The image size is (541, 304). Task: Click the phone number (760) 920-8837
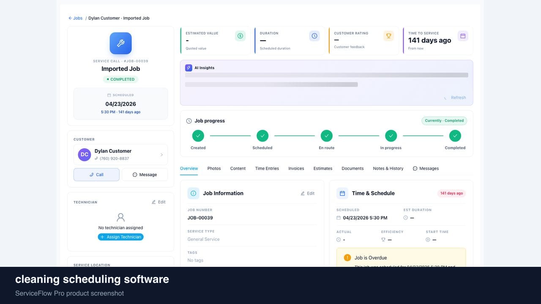click(x=114, y=159)
